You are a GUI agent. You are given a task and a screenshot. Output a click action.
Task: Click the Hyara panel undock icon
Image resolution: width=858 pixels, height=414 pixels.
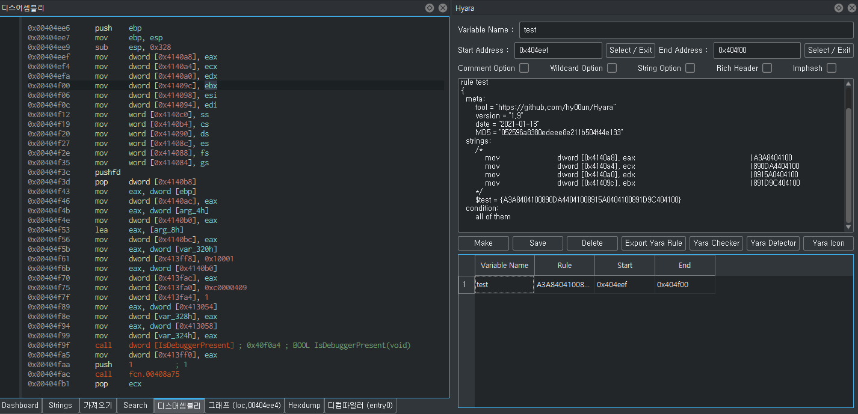(x=839, y=8)
